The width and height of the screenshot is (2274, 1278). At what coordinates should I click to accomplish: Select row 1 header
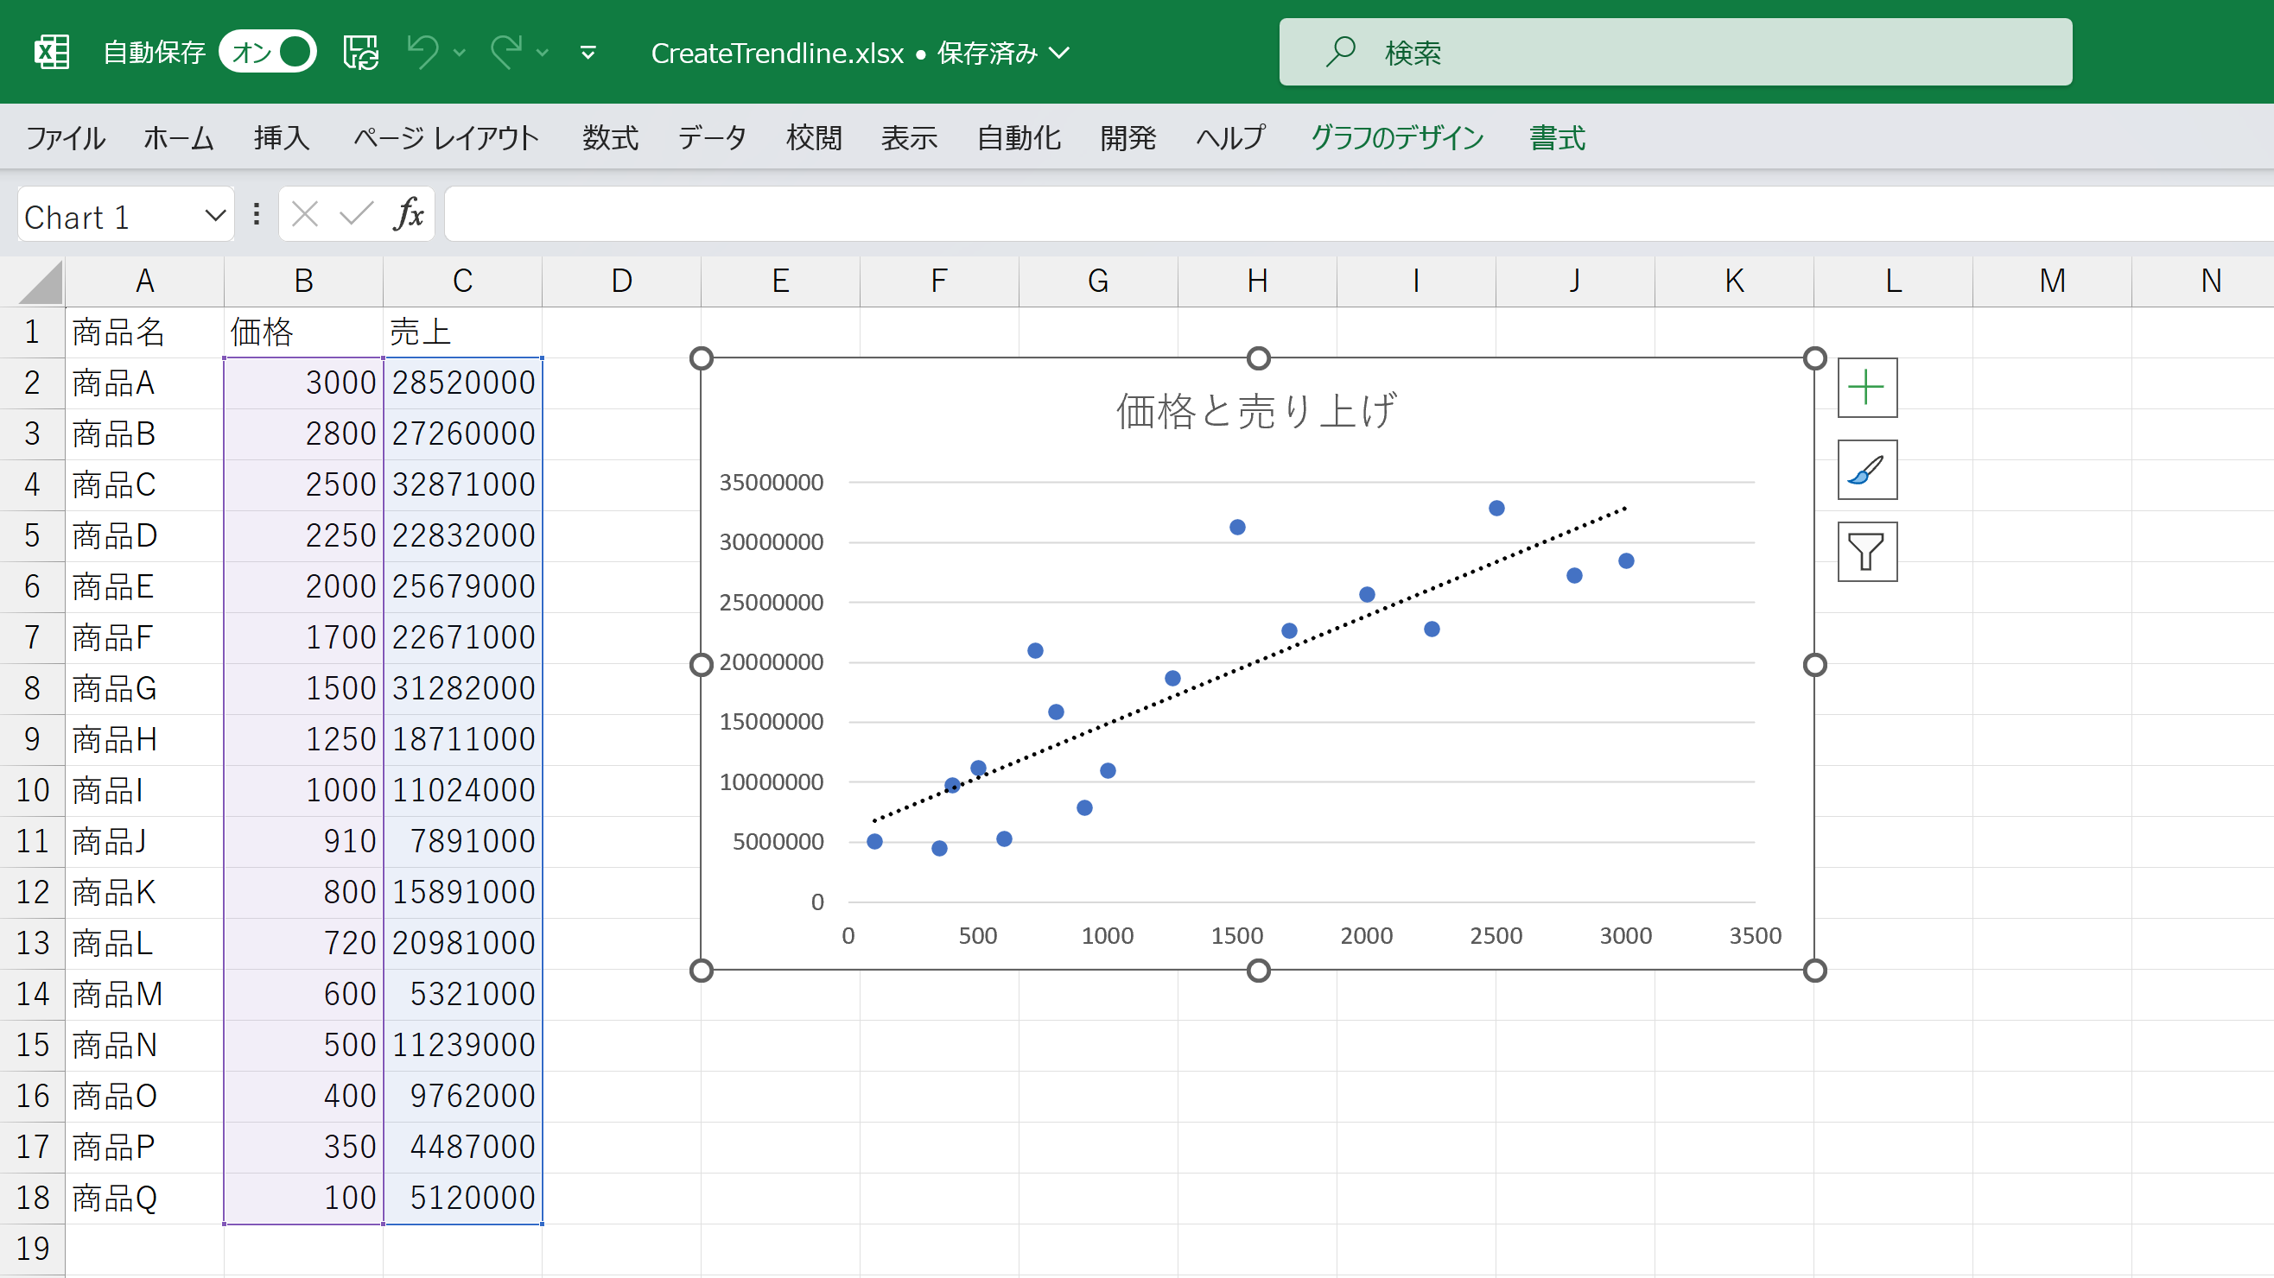[32, 332]
